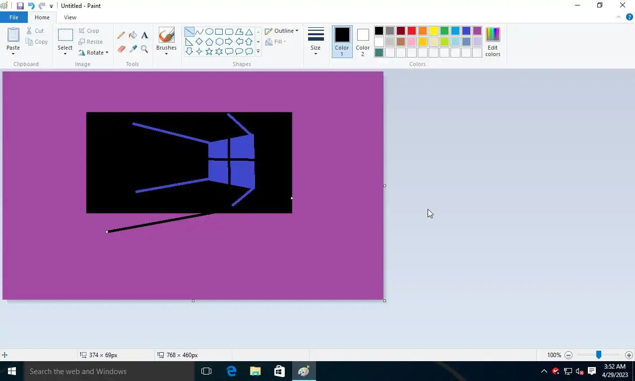Open the Select dropdown arrow
Viewport: 635px width, 381px height.
pos(65,54)
